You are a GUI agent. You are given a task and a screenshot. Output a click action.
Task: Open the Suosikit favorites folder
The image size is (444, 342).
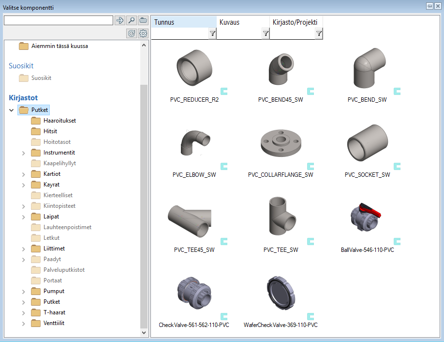[41, 78]
